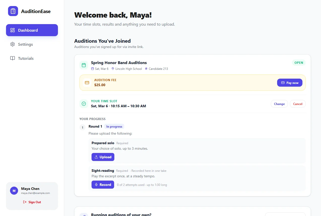The width and height of the screenshot is (321, 216).
Task: Click the AuditionEase brand name
Action: pos(36,11)
